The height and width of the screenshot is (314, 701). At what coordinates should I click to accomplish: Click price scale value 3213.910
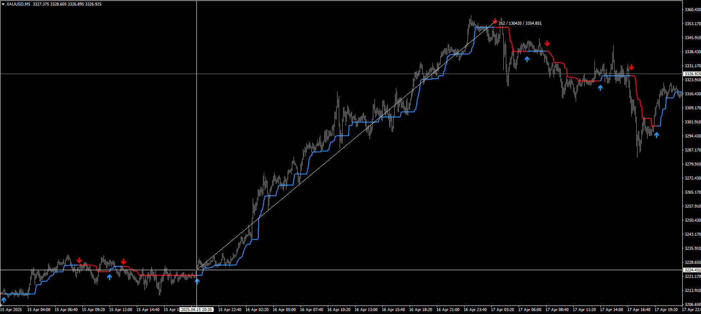pyautogui.click(x=692, y=291)
